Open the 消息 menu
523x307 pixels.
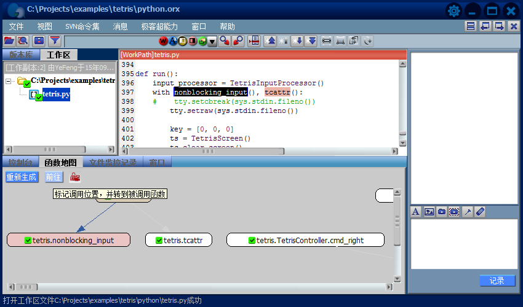[x=120, y=26]
